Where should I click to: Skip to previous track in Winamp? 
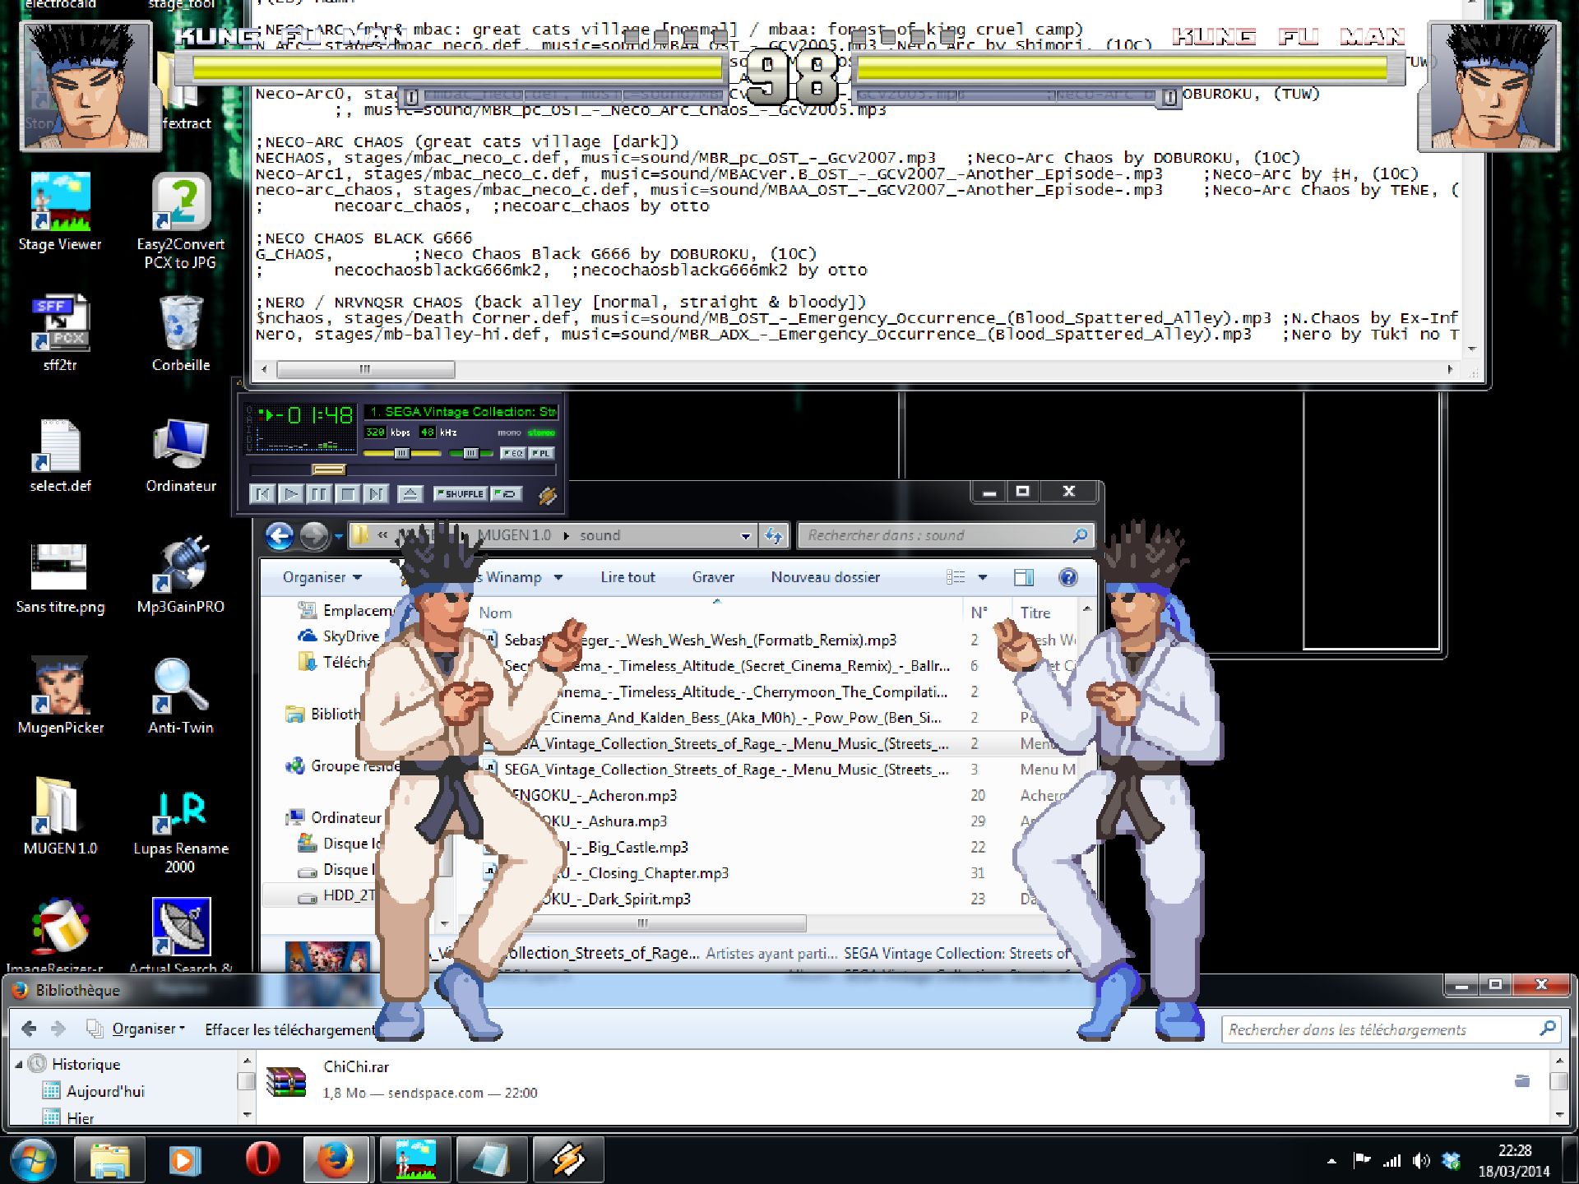(262, 493)
